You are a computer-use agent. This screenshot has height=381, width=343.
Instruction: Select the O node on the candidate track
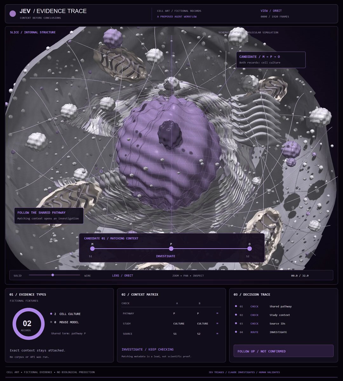pos(250,249)
